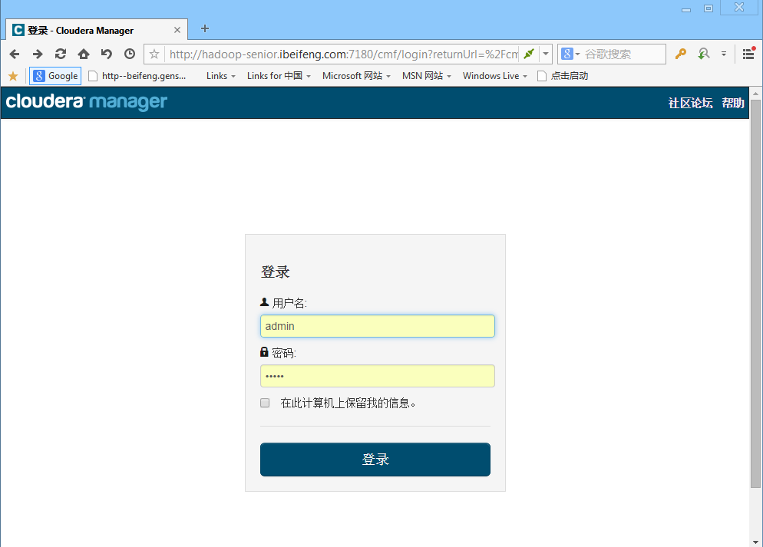763x547 pixels.
Task: Open the Google bookmark
Action: [x=55, y=76]
